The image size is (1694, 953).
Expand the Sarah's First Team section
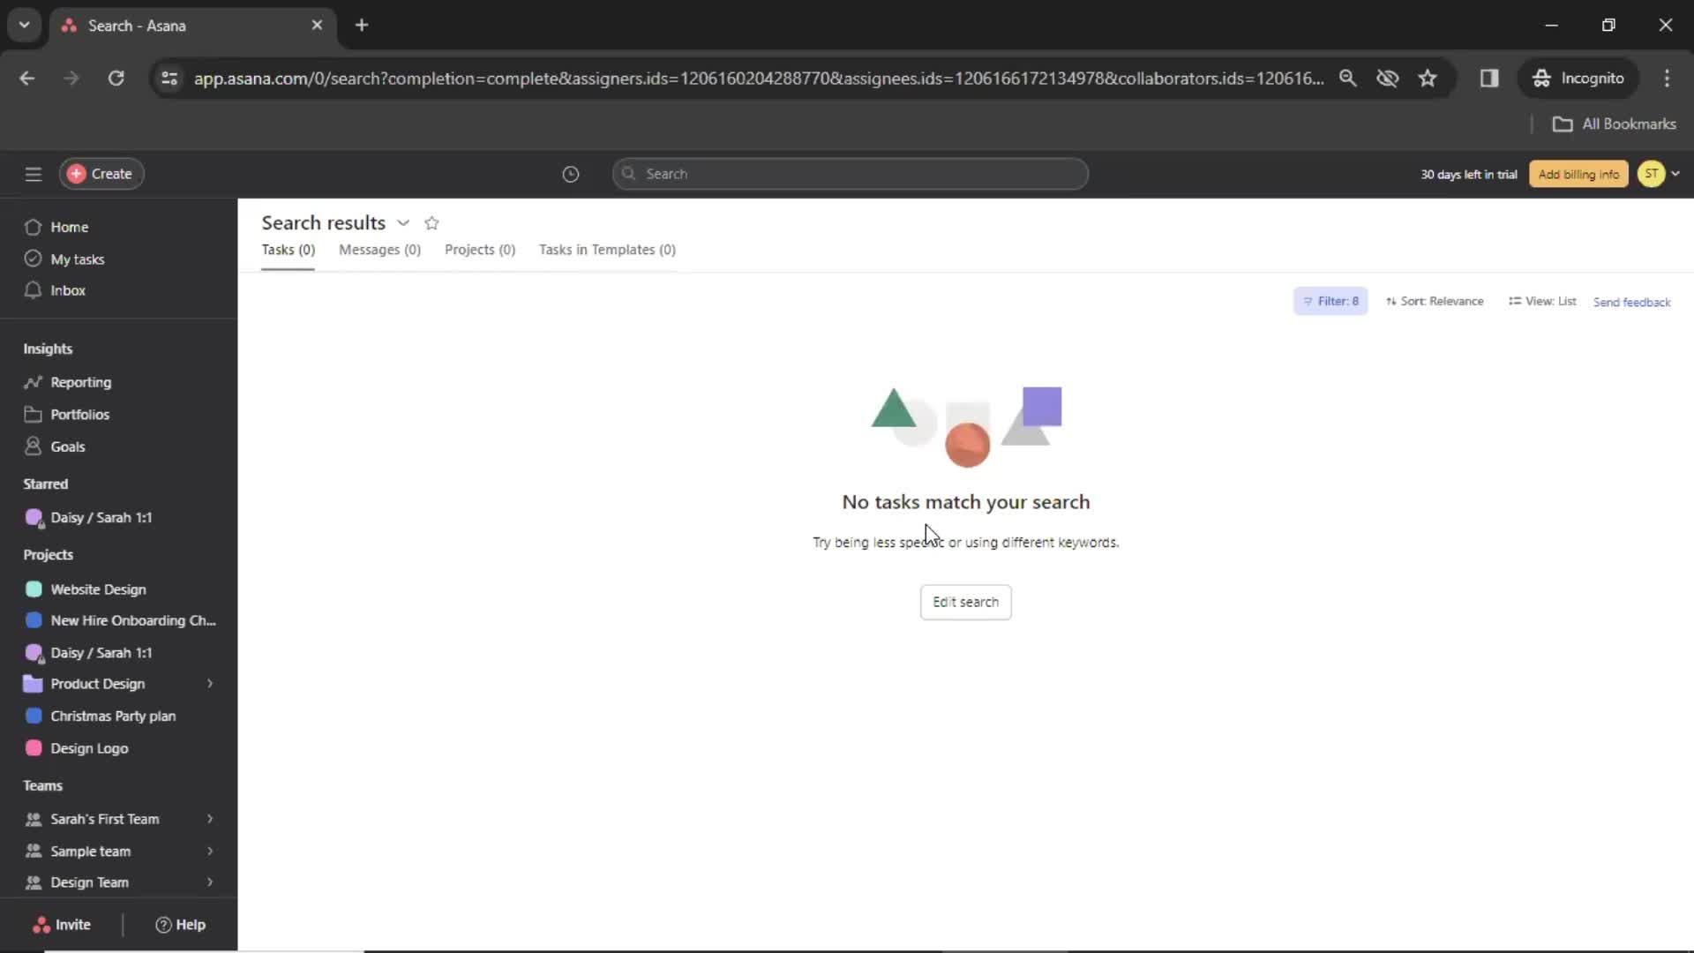(209, 819)
